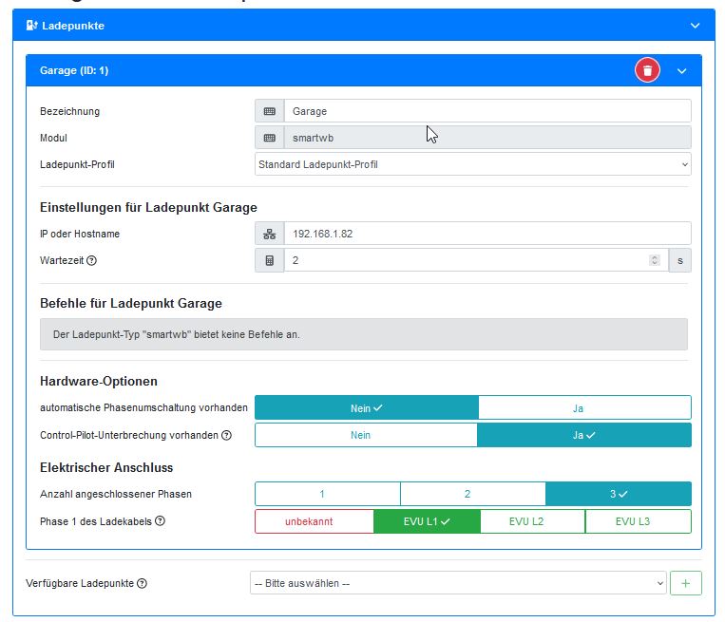Click the keyboard icon beside Bezeichnung field
Screen dimensions: 725x622
[x=270, y=111]
